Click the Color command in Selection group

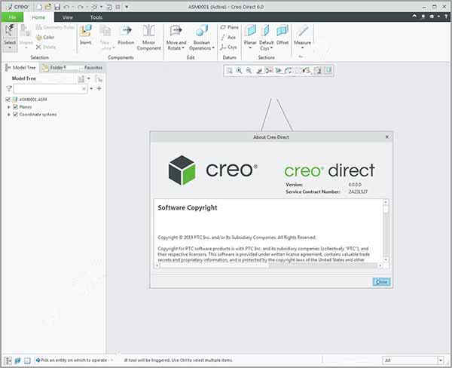[x=45, y=37]
